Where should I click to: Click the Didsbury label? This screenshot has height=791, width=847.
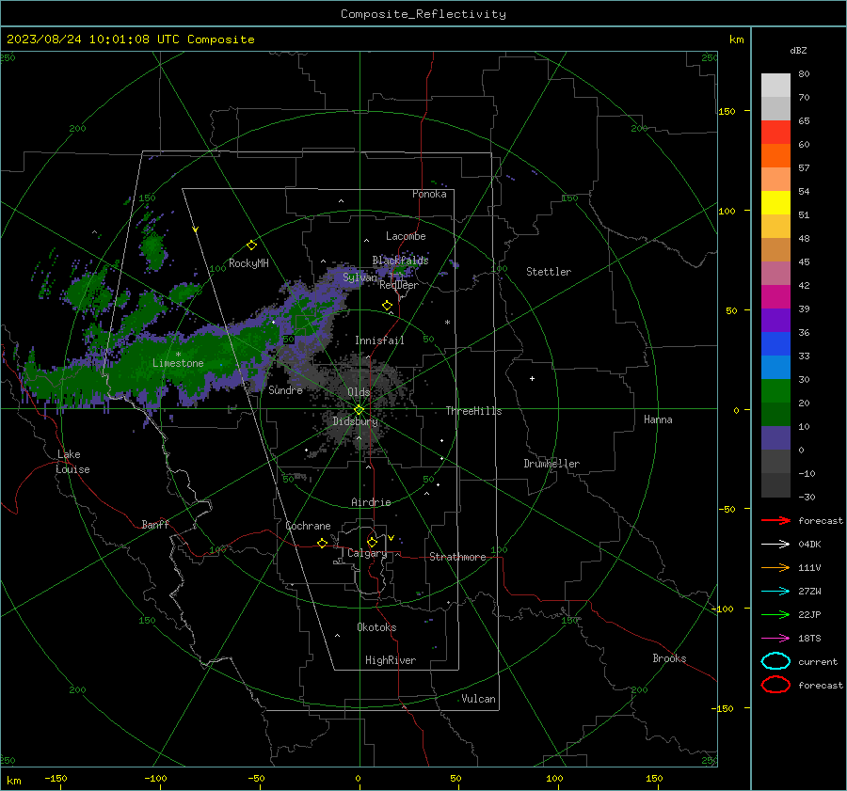coord(355,421)
